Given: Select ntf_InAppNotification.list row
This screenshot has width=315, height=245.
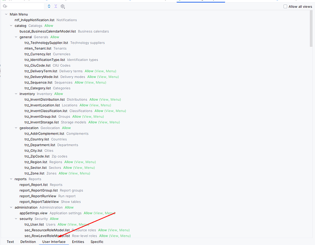Looking at the screenshot, I should pyautogui.click(x=34, y=20).
